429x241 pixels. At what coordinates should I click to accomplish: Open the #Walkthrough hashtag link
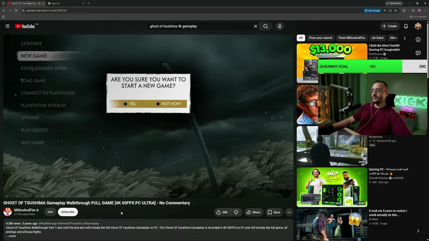pyautogui.click(x=48, y=224)
